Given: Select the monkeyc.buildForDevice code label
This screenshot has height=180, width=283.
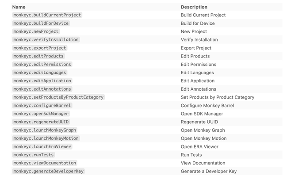Looking at the screenshot, I should tap(41, 23).
